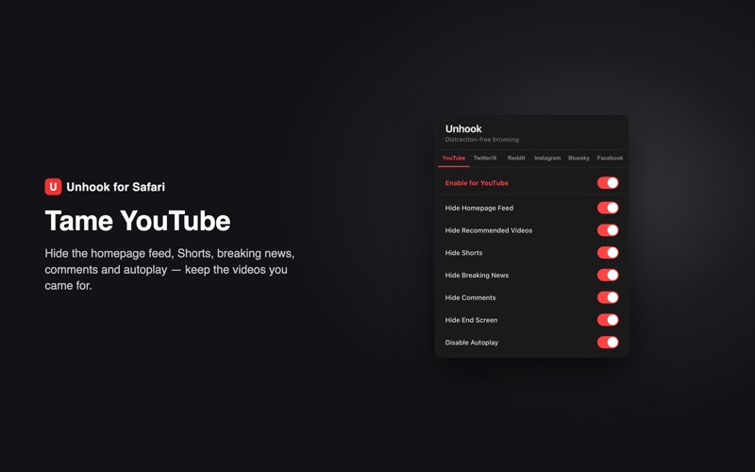This screenshot has width=755, height=472.
Task: Click the description paragraph about hiding feeds
Action: tap(170, 269)
